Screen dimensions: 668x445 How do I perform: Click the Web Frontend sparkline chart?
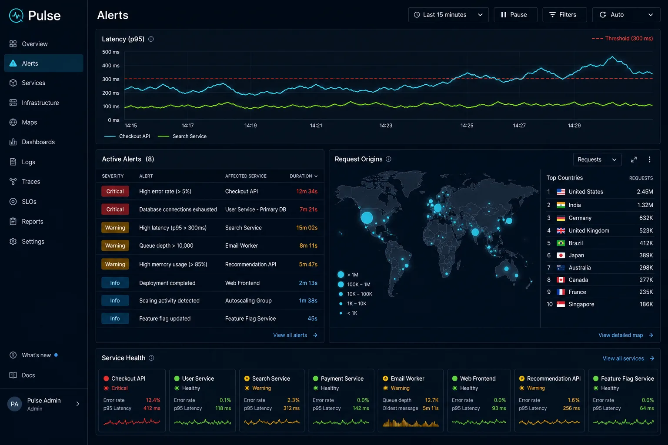[479, 422]
